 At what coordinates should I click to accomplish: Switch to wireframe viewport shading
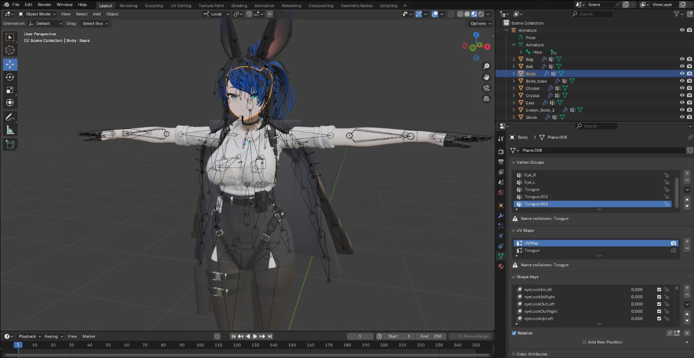pos(460,14)
